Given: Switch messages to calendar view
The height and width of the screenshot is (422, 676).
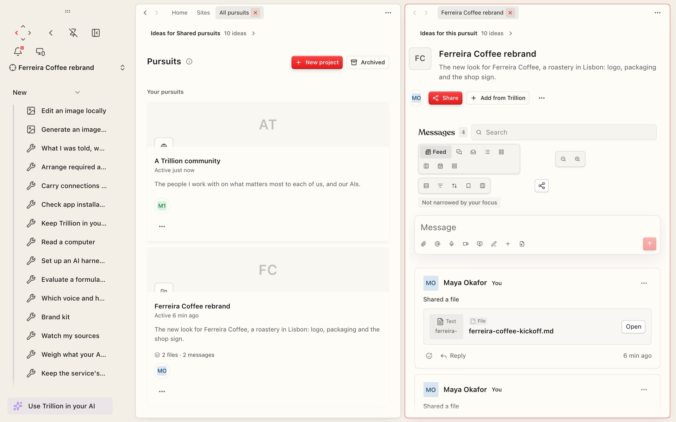Looking at the screenshot, I should [440, 166].
